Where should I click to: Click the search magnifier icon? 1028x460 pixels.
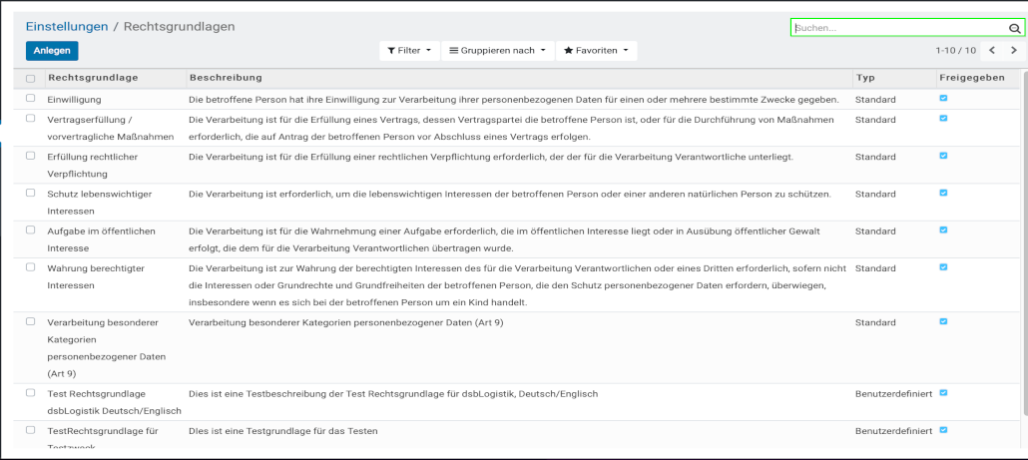1015,29
